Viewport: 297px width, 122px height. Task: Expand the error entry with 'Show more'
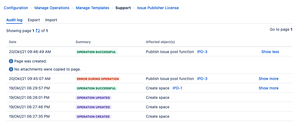tap(268, 79)
